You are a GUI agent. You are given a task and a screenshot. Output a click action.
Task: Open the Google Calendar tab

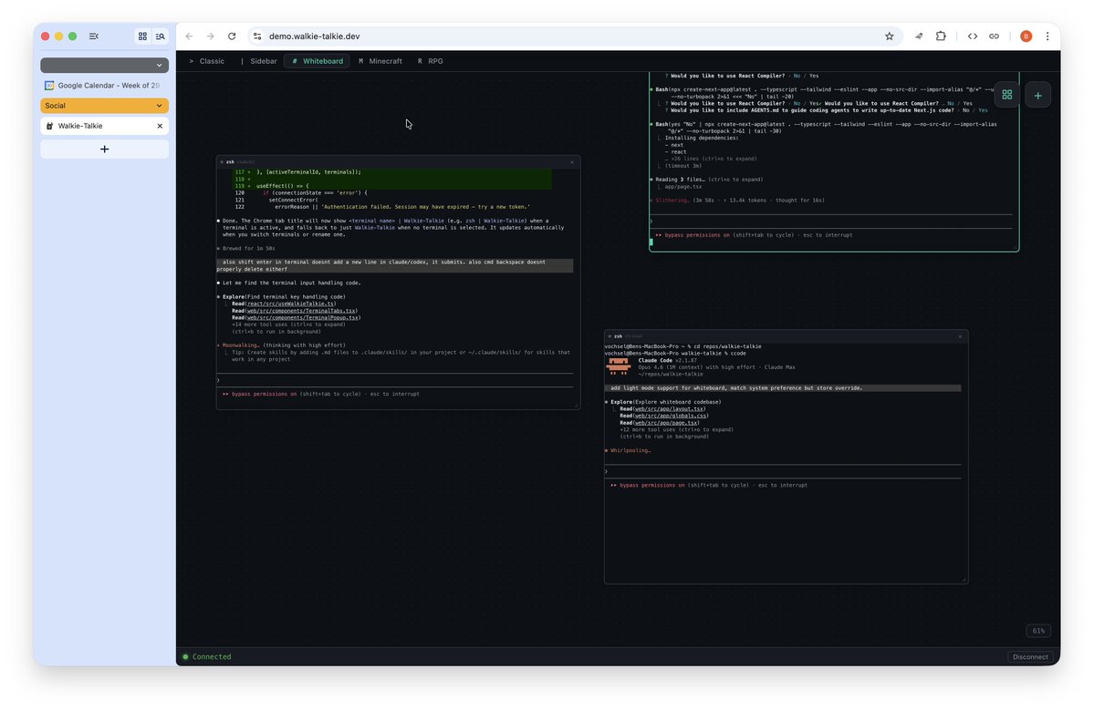(x=105, y=86)
